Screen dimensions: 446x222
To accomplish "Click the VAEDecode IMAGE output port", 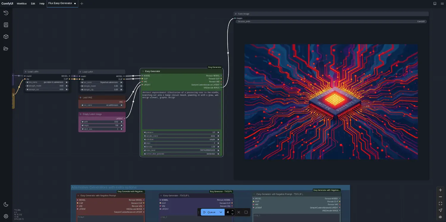I will [x=221, y=88].
